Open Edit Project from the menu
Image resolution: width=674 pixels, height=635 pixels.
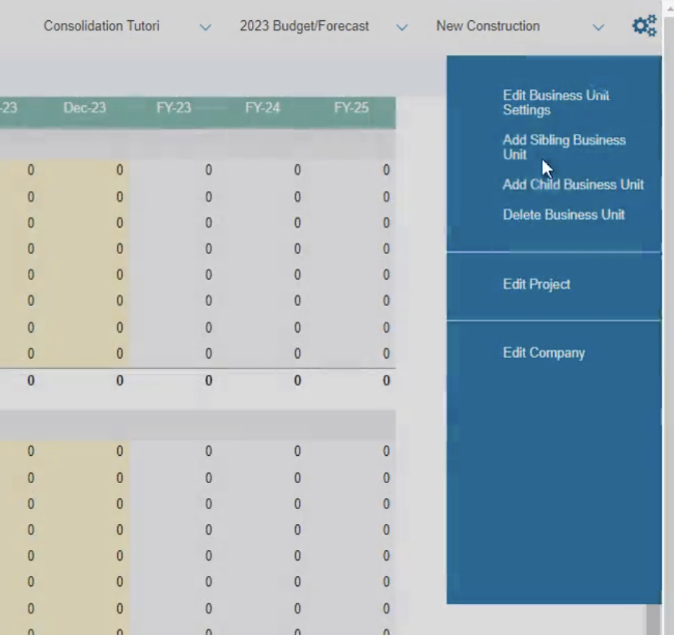pyautogui.click(x=536, y=284)
